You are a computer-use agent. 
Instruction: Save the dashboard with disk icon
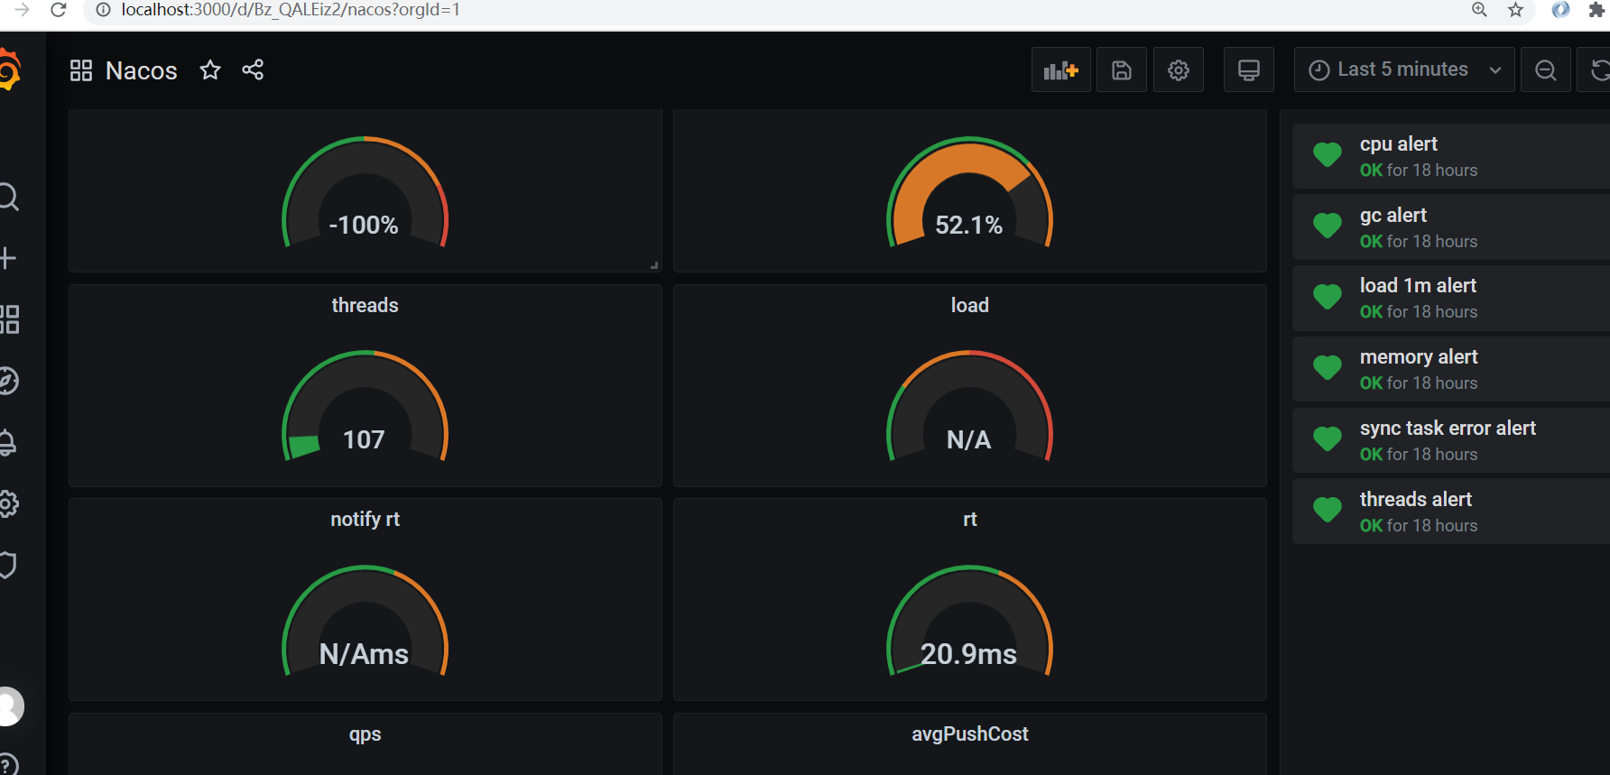pos(1122,69)
